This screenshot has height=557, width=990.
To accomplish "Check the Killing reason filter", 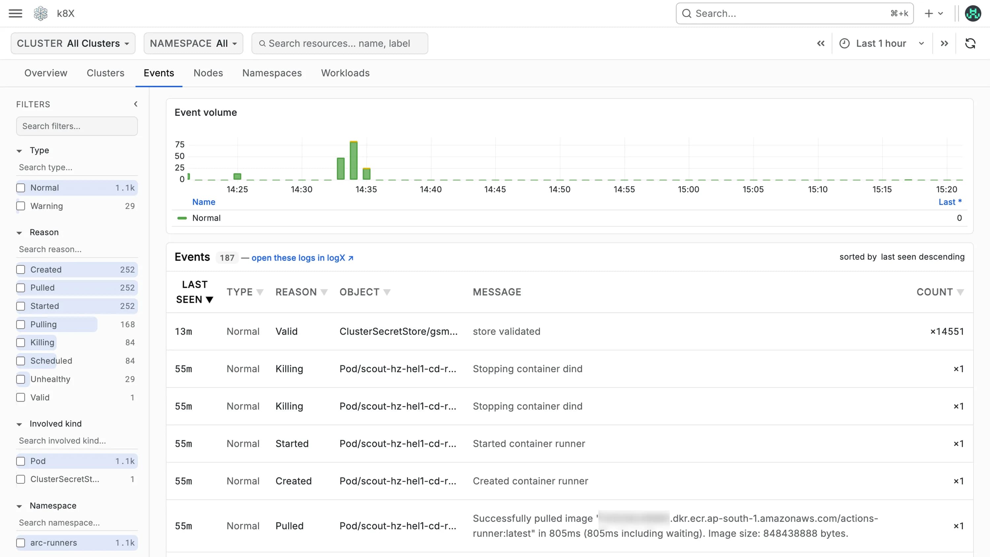I will 21,343.
